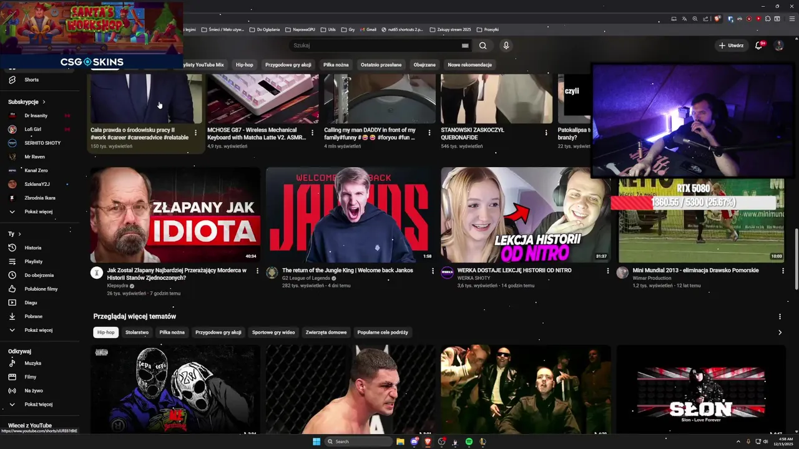Open the WERKA SHOTY channel avatar
Image resolution: width=799 pixels, height=449 pixels.
[447, 273]
